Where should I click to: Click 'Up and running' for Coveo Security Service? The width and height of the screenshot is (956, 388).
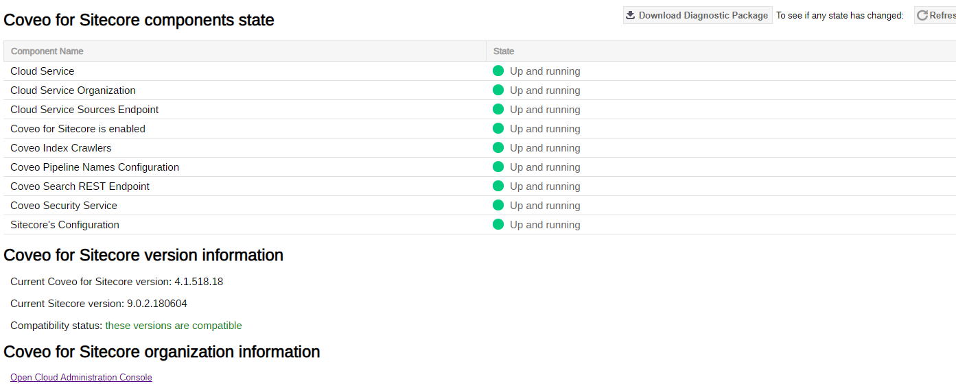coord(545,206)
